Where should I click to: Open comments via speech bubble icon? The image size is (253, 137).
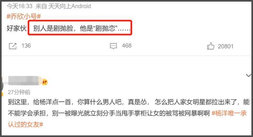[113, 46]
